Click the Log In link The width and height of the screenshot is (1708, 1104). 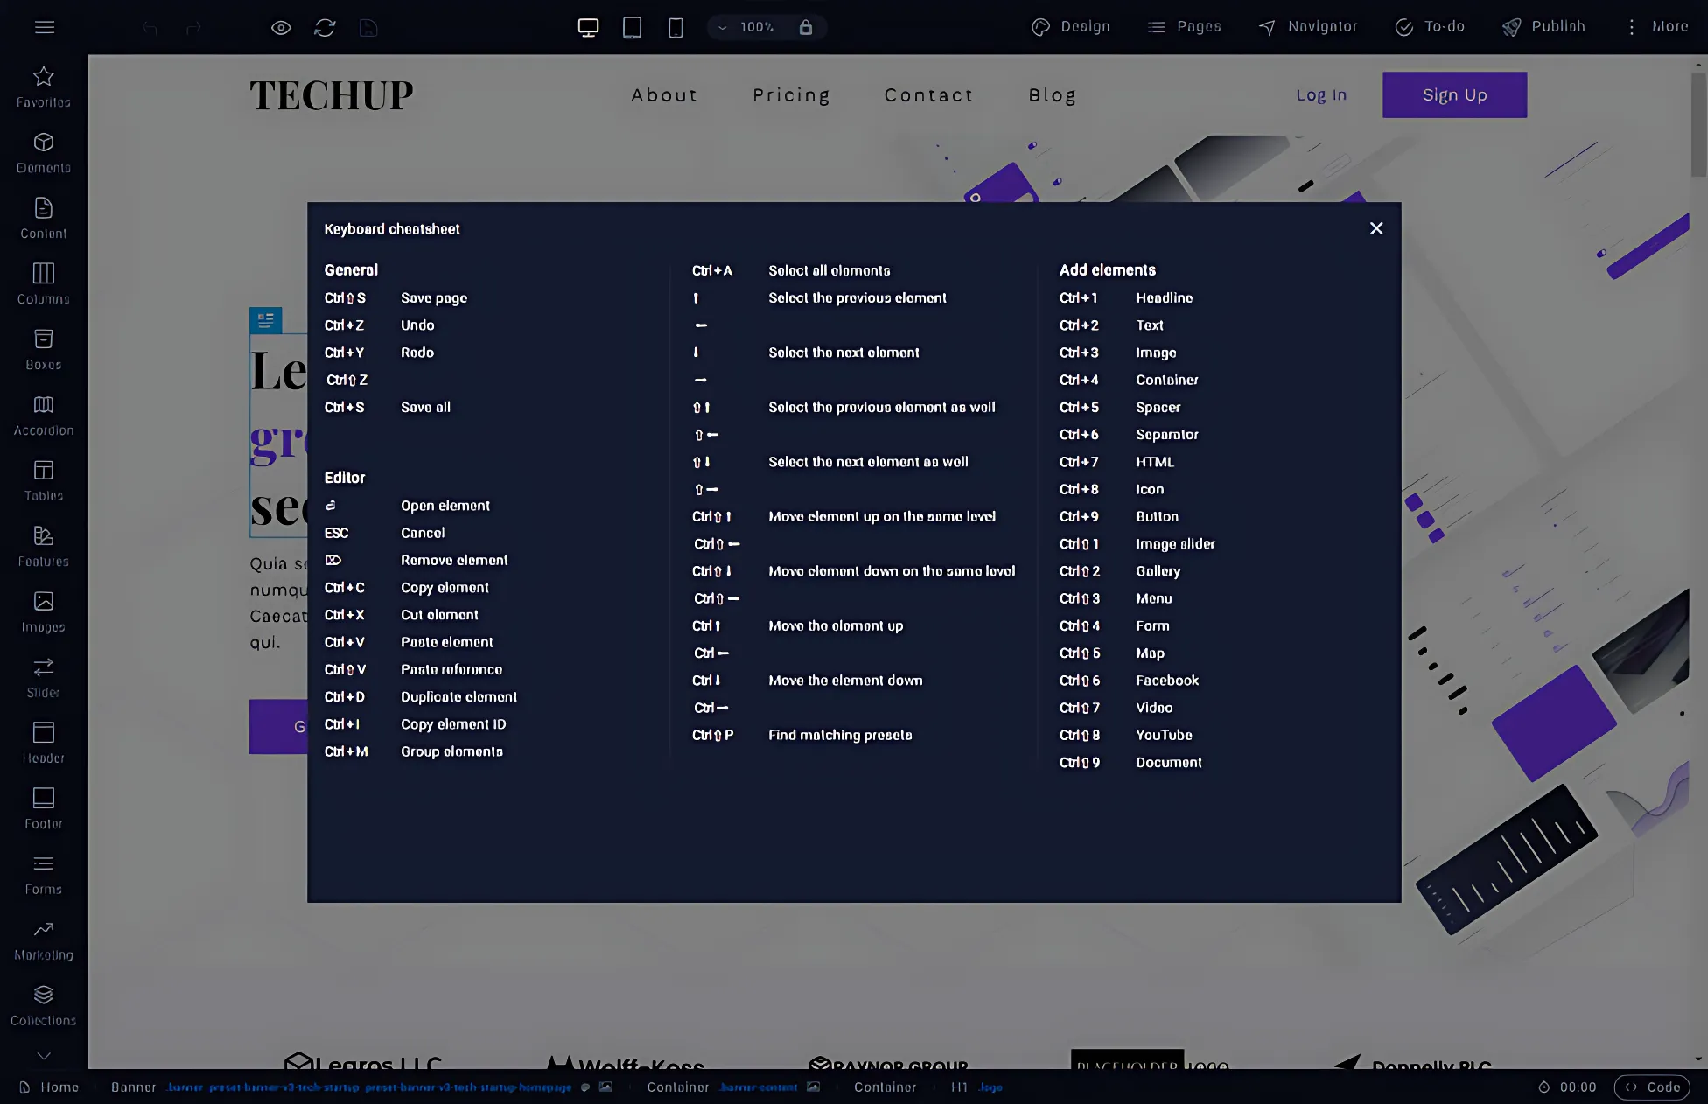pyautogui.click(x=1321, y=94)
